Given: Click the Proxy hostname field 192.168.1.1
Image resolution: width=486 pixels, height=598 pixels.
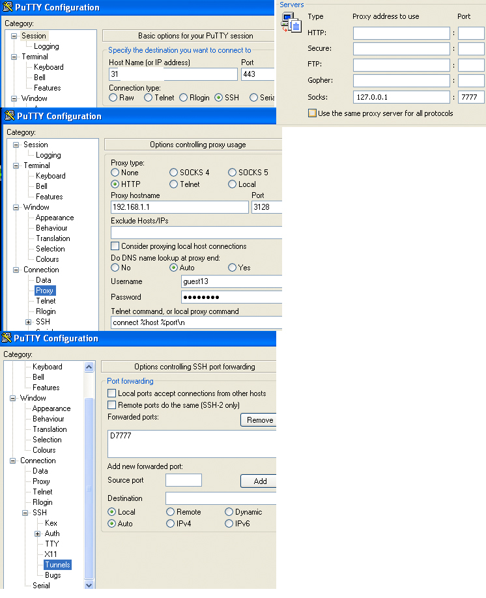Looking at the screenshot, I should (x=180, y=207).
